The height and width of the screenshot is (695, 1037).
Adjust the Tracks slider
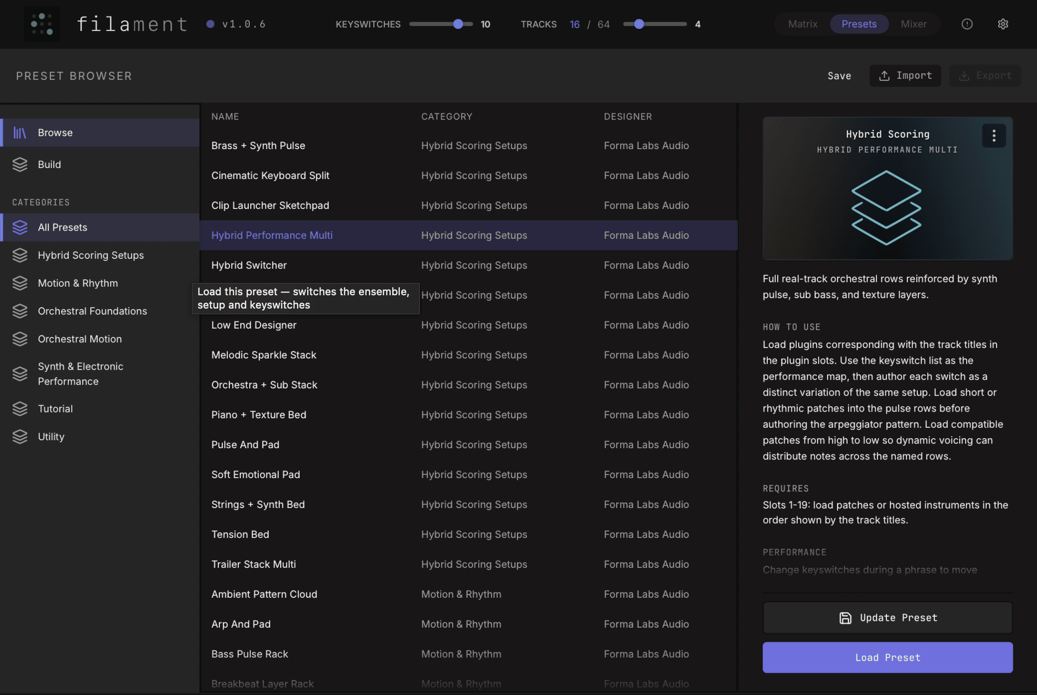[x=655, y=24]
